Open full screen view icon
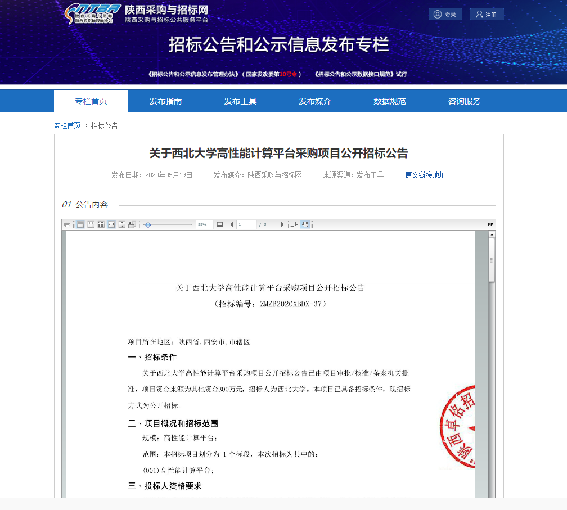The image size is (567, 510). (220, 224)
